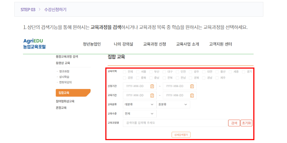
Task: Open the 중분류 category dropdown
Action: click(173, 104)
